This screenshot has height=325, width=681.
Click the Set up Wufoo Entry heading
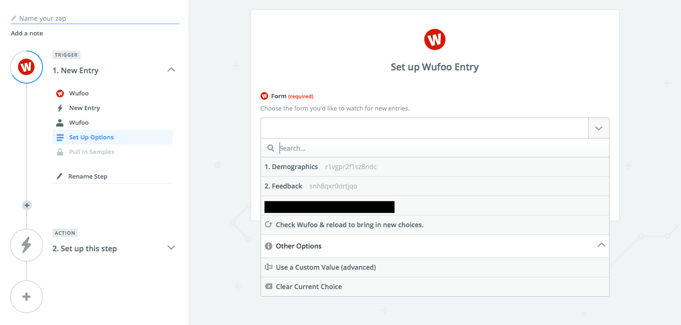click(435, 67)
